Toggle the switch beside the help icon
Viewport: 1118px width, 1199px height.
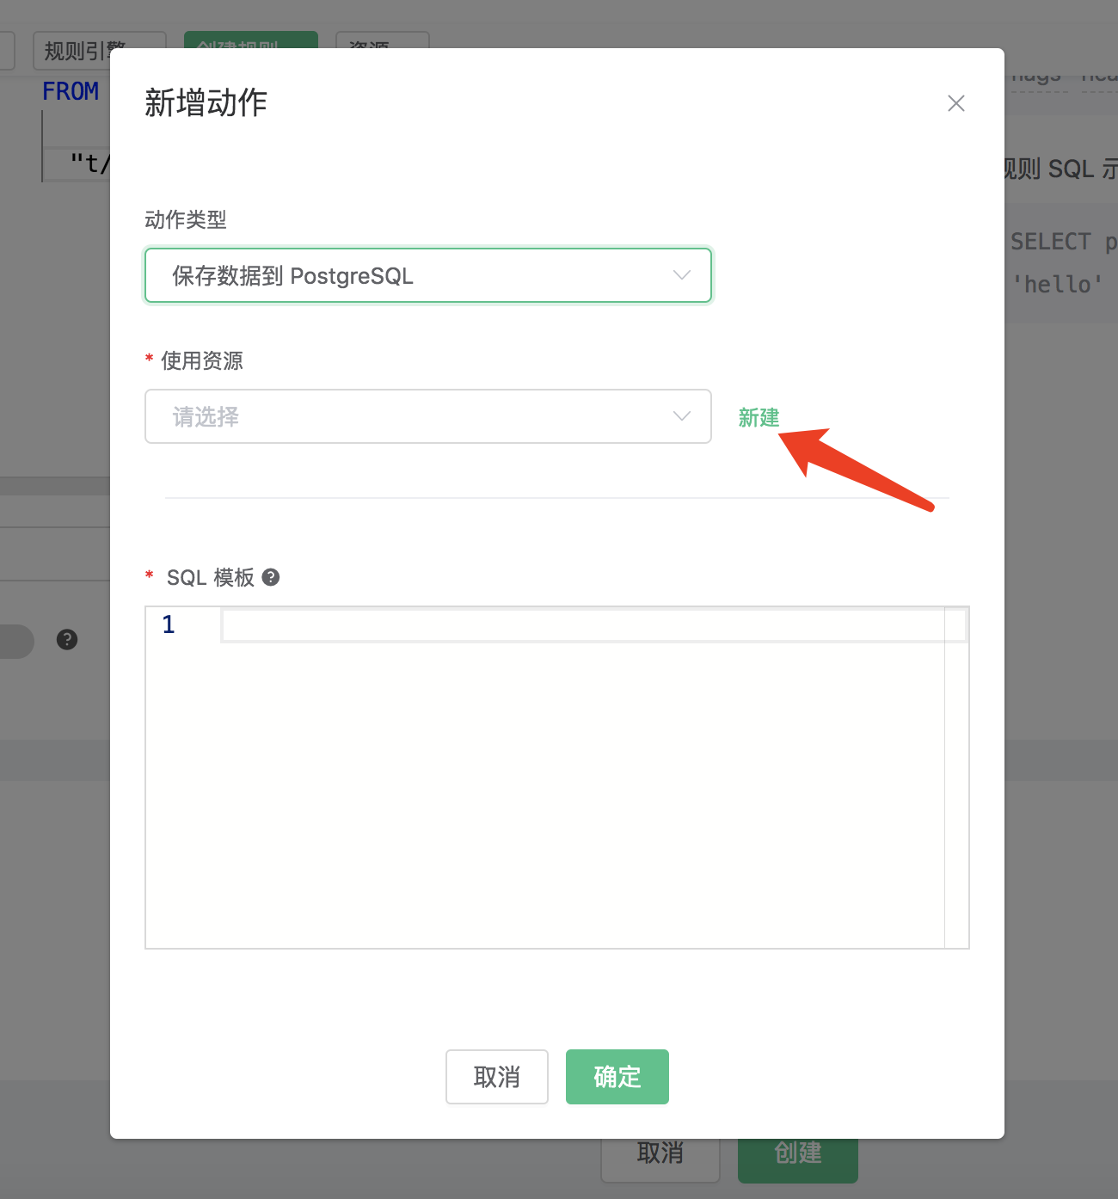[13, 641]
